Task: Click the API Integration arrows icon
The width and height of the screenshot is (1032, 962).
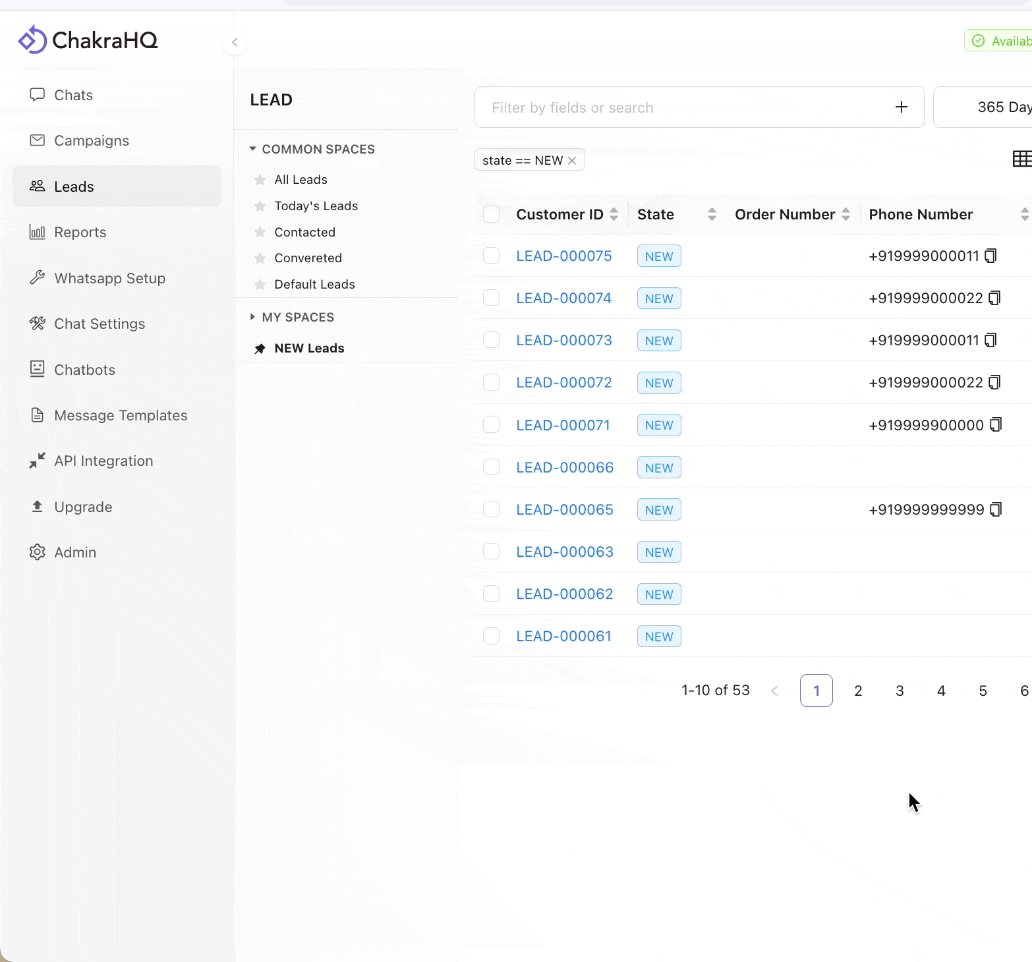Action: (38, 461)
